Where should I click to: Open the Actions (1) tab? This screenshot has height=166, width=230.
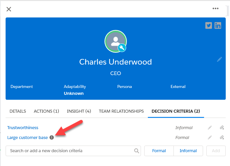46,111
